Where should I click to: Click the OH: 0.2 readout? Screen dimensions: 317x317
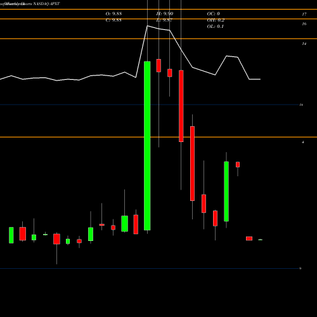216,20
